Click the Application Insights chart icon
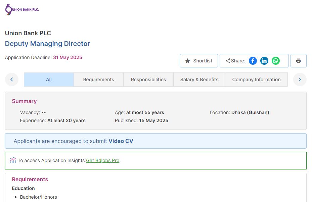Viewport: 313px width, 202px height. pos(13,160)
